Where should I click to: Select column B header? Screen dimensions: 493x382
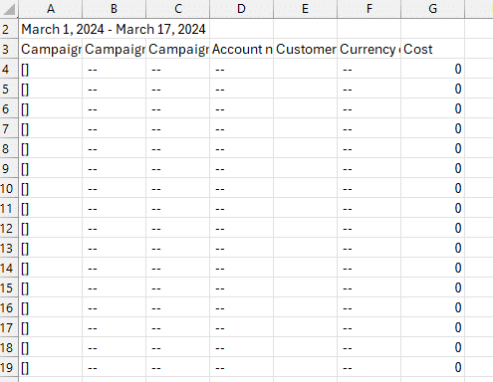click(x=114, y=9)
